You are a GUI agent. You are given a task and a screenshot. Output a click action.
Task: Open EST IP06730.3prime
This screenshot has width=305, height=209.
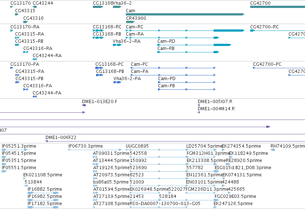pyautogui.click(x=86, y=146)
